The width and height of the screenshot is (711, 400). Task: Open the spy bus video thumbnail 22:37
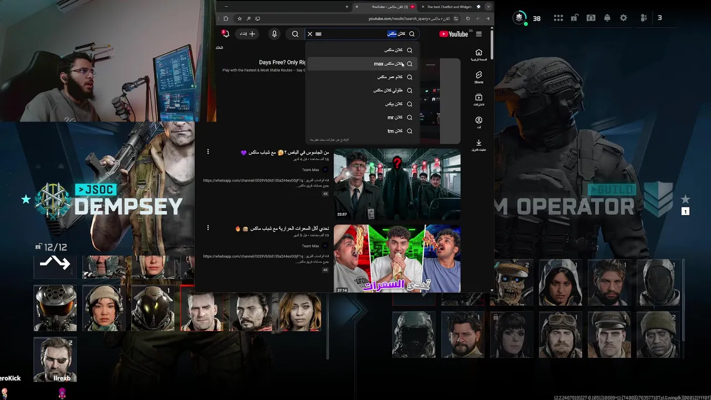[397, 184]
